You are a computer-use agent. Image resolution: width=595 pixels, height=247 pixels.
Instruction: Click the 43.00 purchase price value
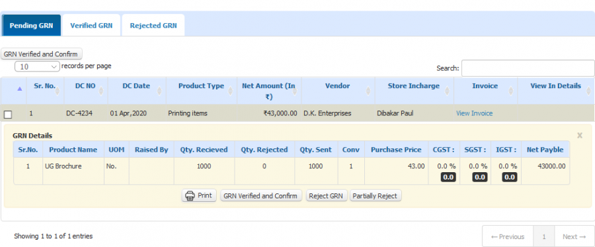coord(416,166)
